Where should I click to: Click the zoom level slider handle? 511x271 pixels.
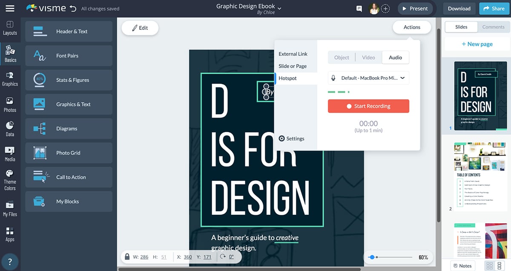pos(372,257)
